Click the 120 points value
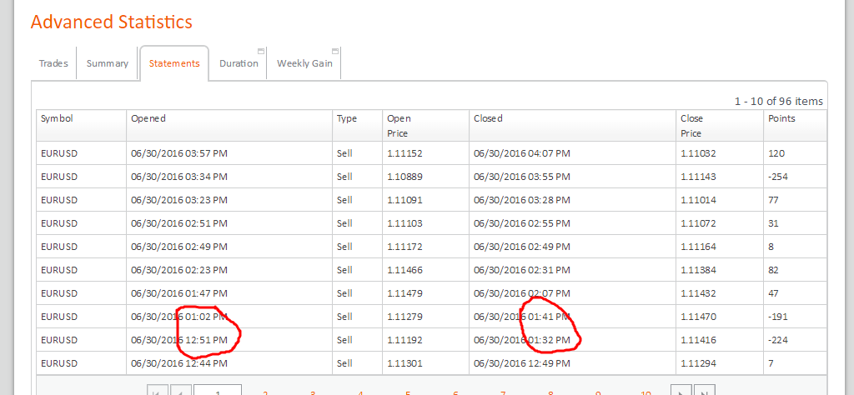Screen dimensions: 854x395 [x=776, y=153]
